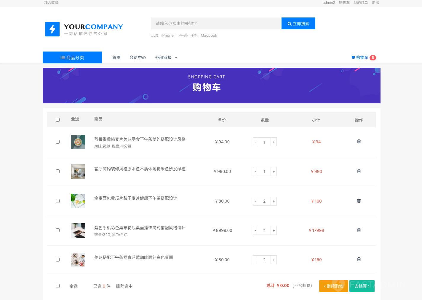Switch to the 首页 nav item
The width and height of the screenshot is (422, 300).
coord(116,57)
